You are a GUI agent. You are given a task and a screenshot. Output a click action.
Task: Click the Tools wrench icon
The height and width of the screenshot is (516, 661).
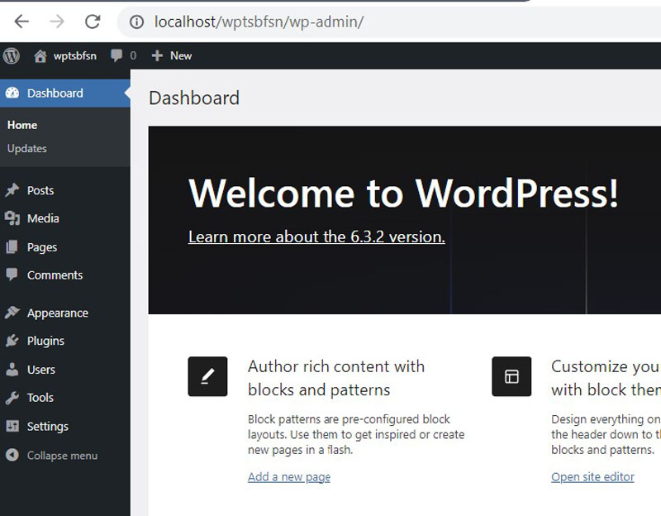(12, 398)
